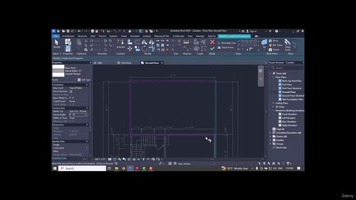Image resolution: width=356 pixels, height=200 pixels.
Task: Select the Copy tool icon
Action: coord(137,48)
